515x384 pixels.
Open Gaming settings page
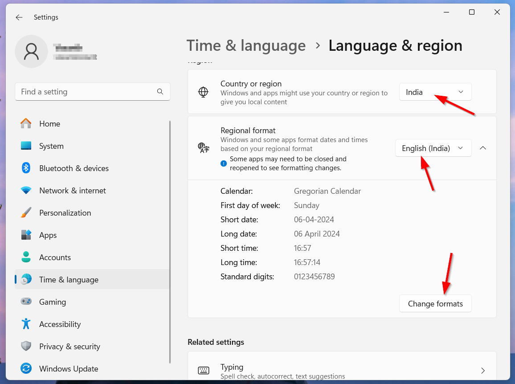click(92, 302)
